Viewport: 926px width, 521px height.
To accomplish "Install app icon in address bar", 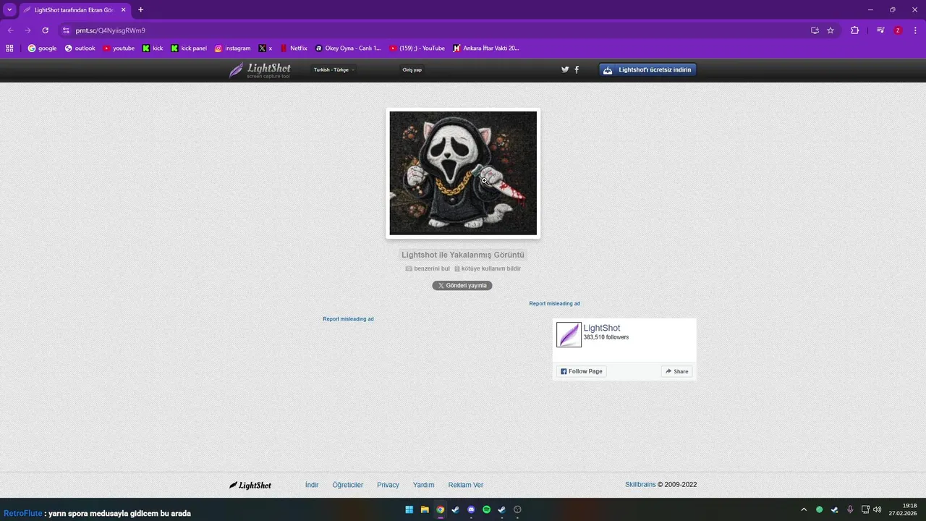I will click(815, 30).
